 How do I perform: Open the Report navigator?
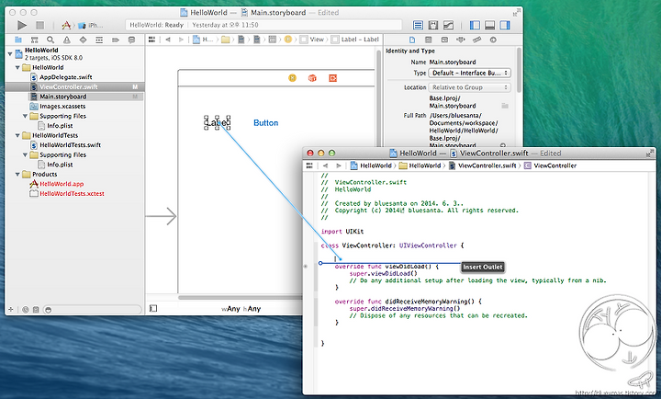click(x=131, y=40)
